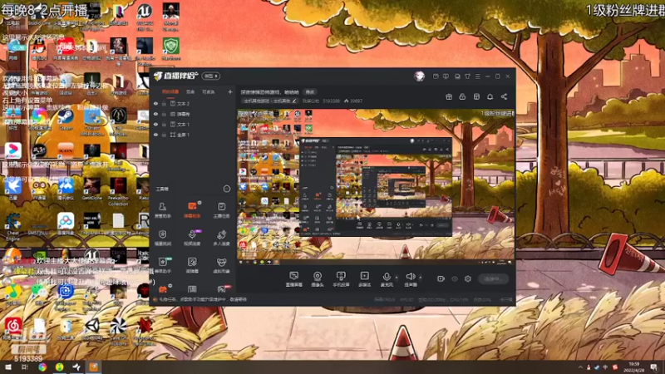Show hidden system tray icons
Screen dimensions: 665x374
580,367
